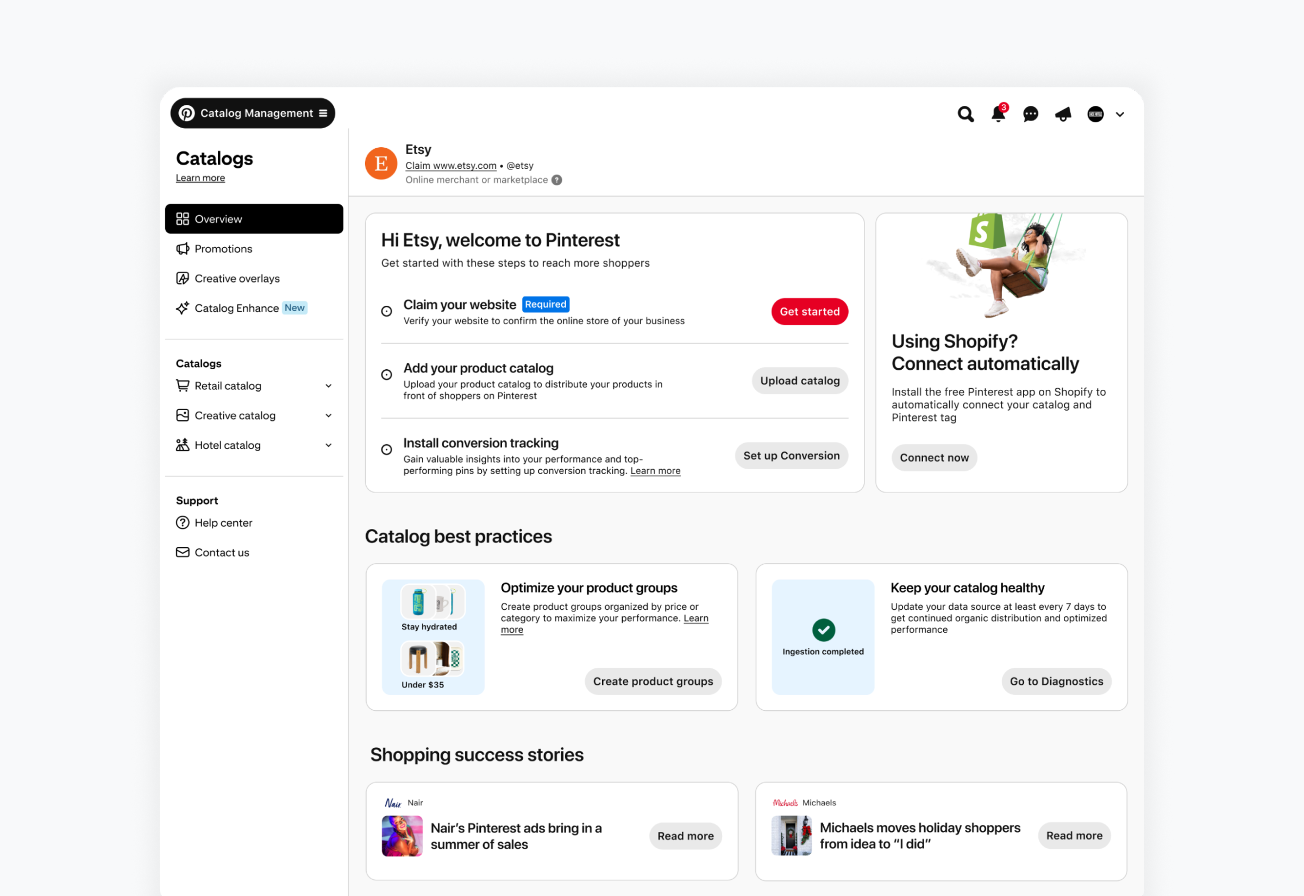This screenshot has width=1304, height=896.
Task: Select the Install conversion tracking circle
Action: 387,450
